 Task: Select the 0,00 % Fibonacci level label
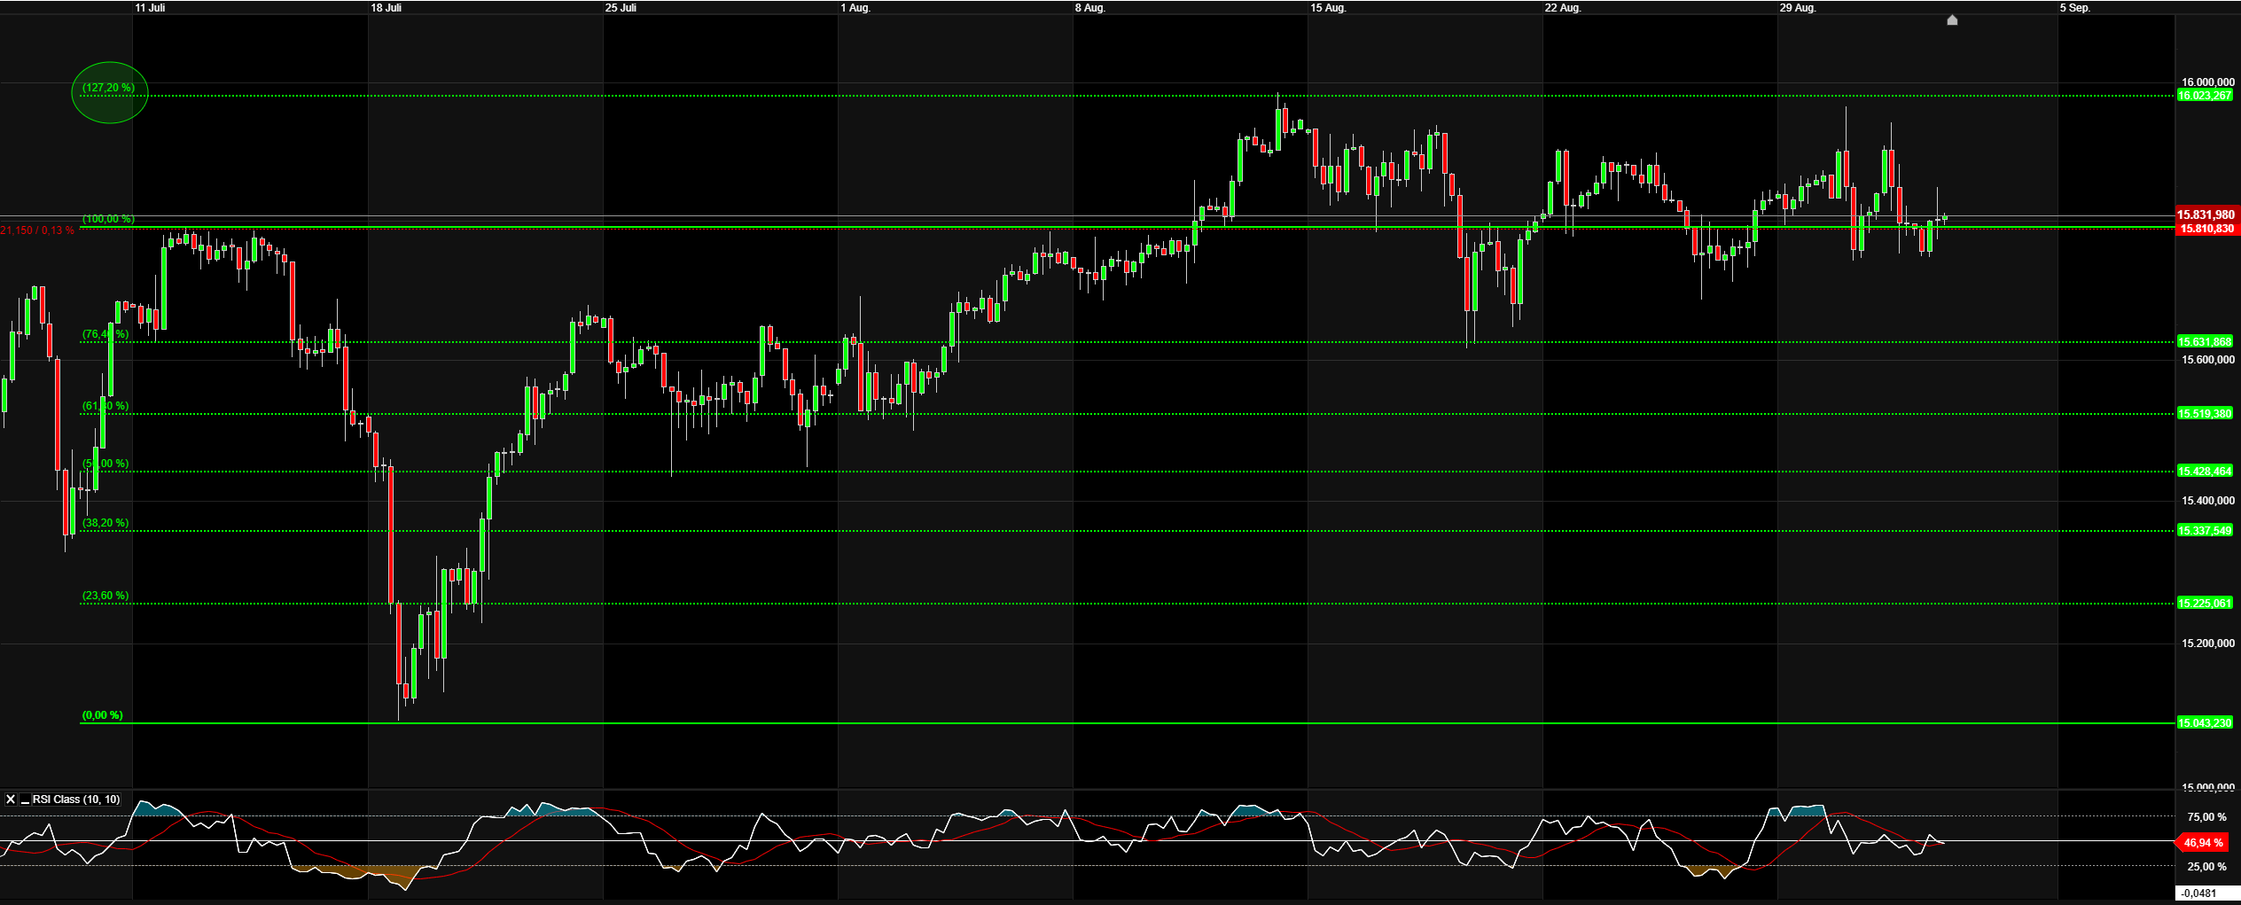103,715
